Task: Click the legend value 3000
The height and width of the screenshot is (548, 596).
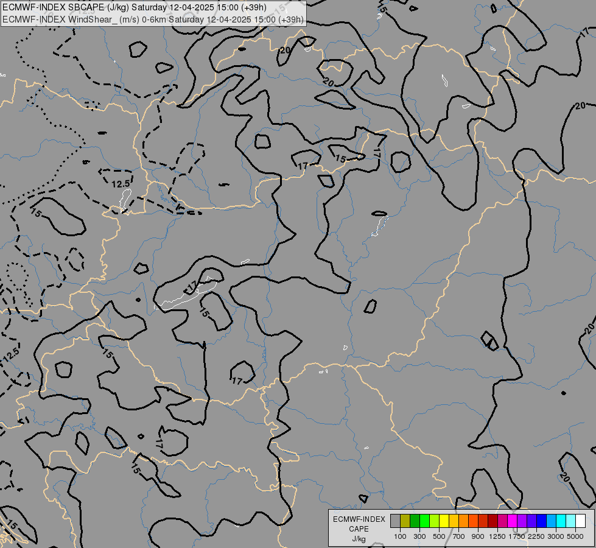Action: pos(556,536)
